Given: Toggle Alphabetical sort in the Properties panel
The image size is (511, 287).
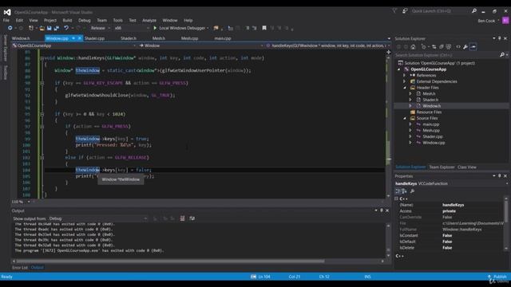Looking at the screenshot, I should [404, 191].
